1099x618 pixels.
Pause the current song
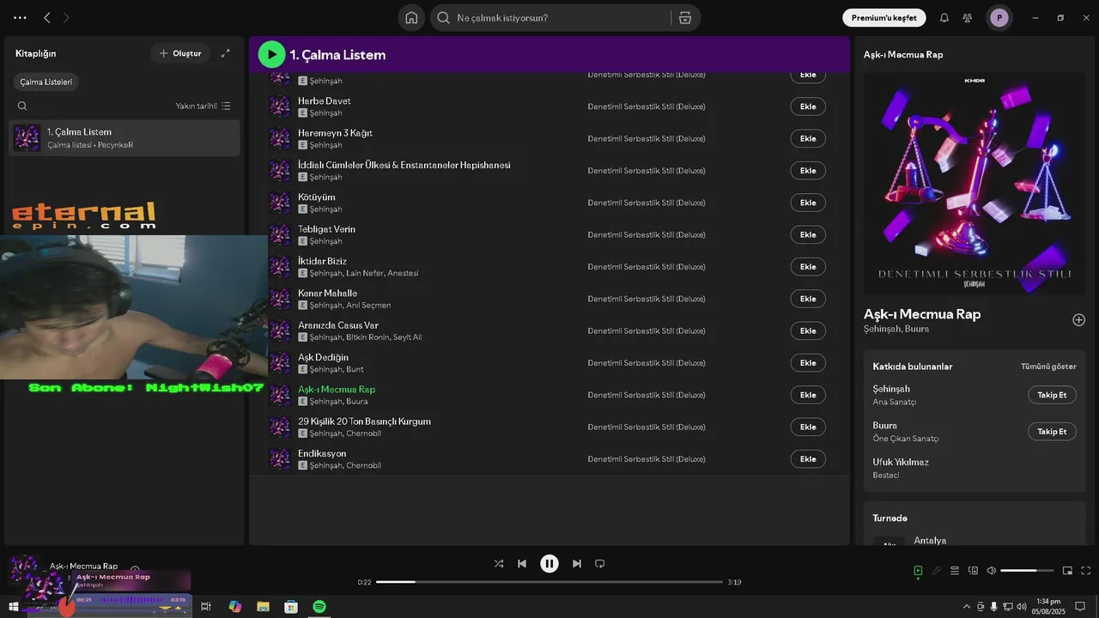coord(549,564)
